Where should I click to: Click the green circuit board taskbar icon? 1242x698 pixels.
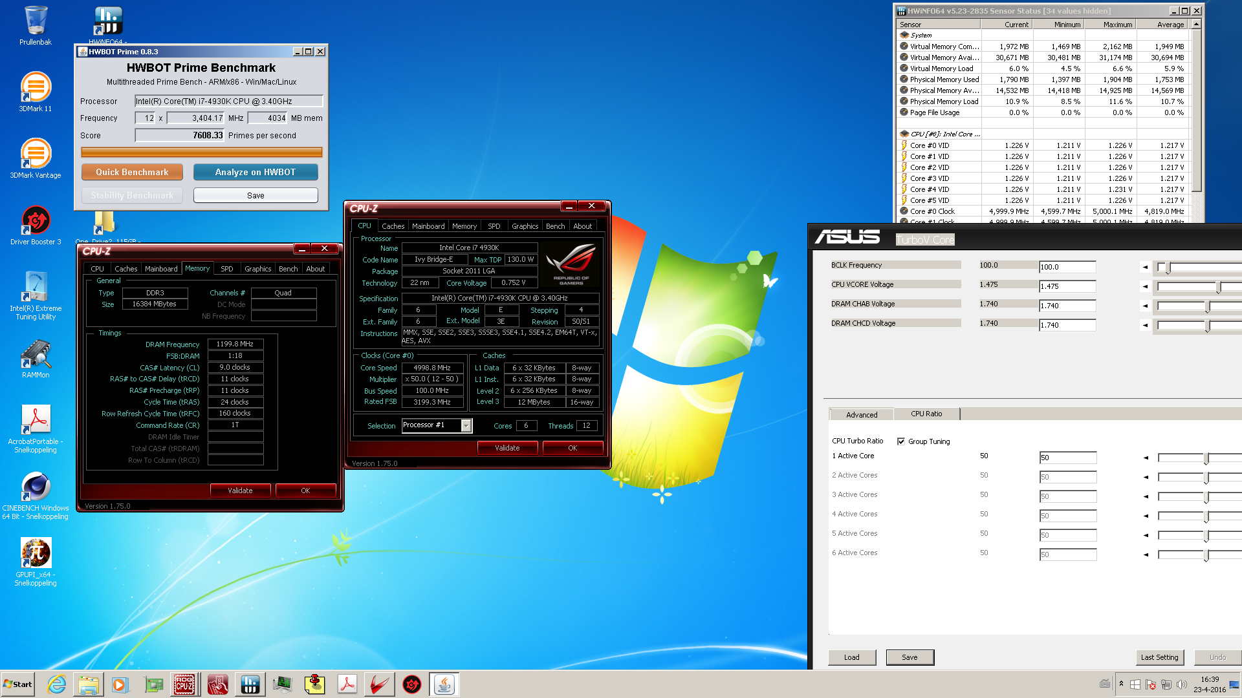coord(153,684)
